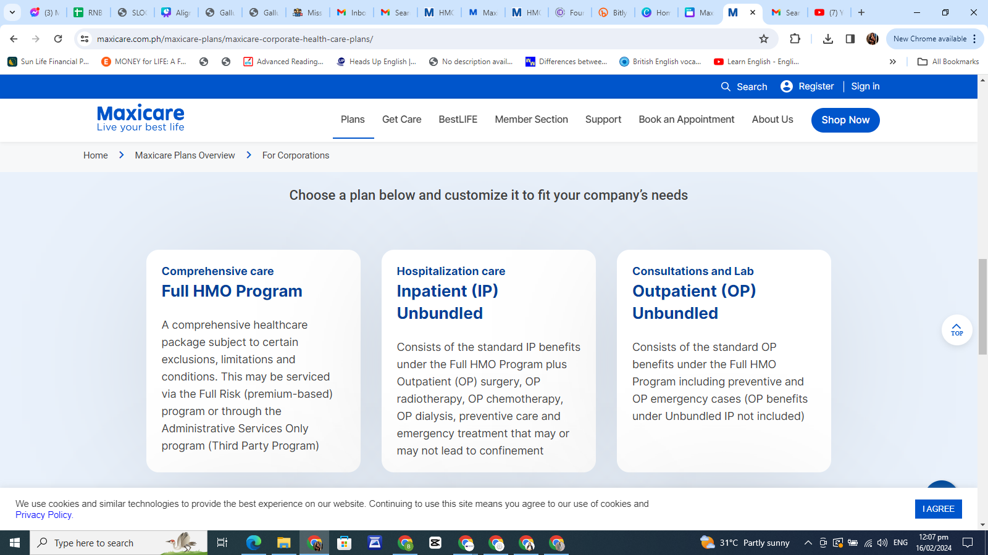Image resolution: width=988 pixels, height=555 pixels.
Task: Accept cookies with I AGREE button
Action: (938, 509)
